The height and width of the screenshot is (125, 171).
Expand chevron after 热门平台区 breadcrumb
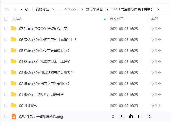[107, 10]
